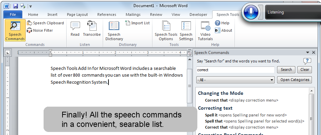Click the speech recognition microphone button

coord(251,12)
